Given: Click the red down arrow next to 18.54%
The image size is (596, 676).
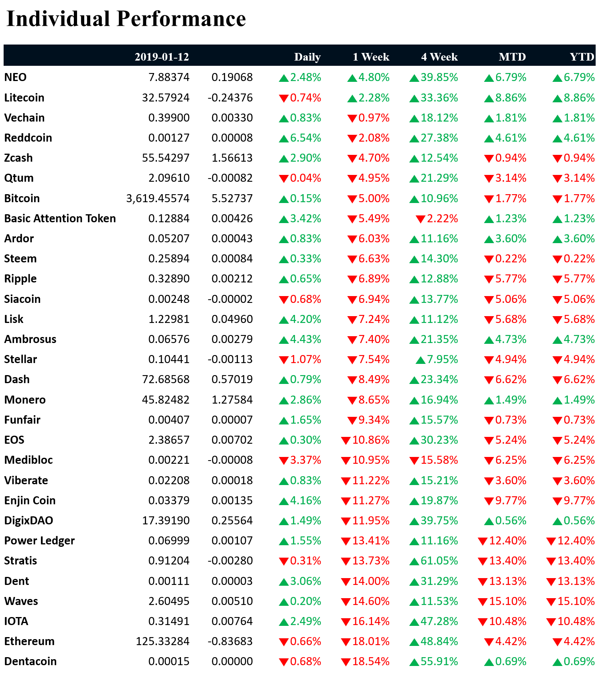Looking at the screenshot, I should click(x=346, y=662).
